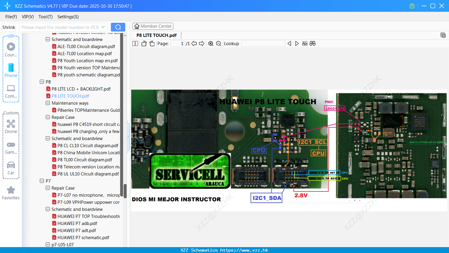
Task: Click the Lookup text field
Action: 263,44
